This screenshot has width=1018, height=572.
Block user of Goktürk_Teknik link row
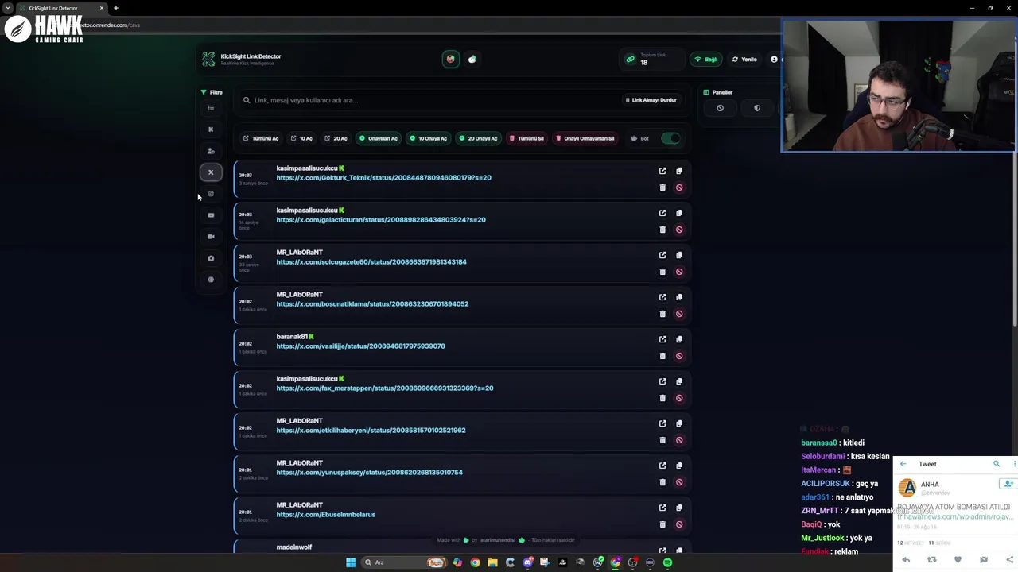pyautogui.click(x=679, y=187)
